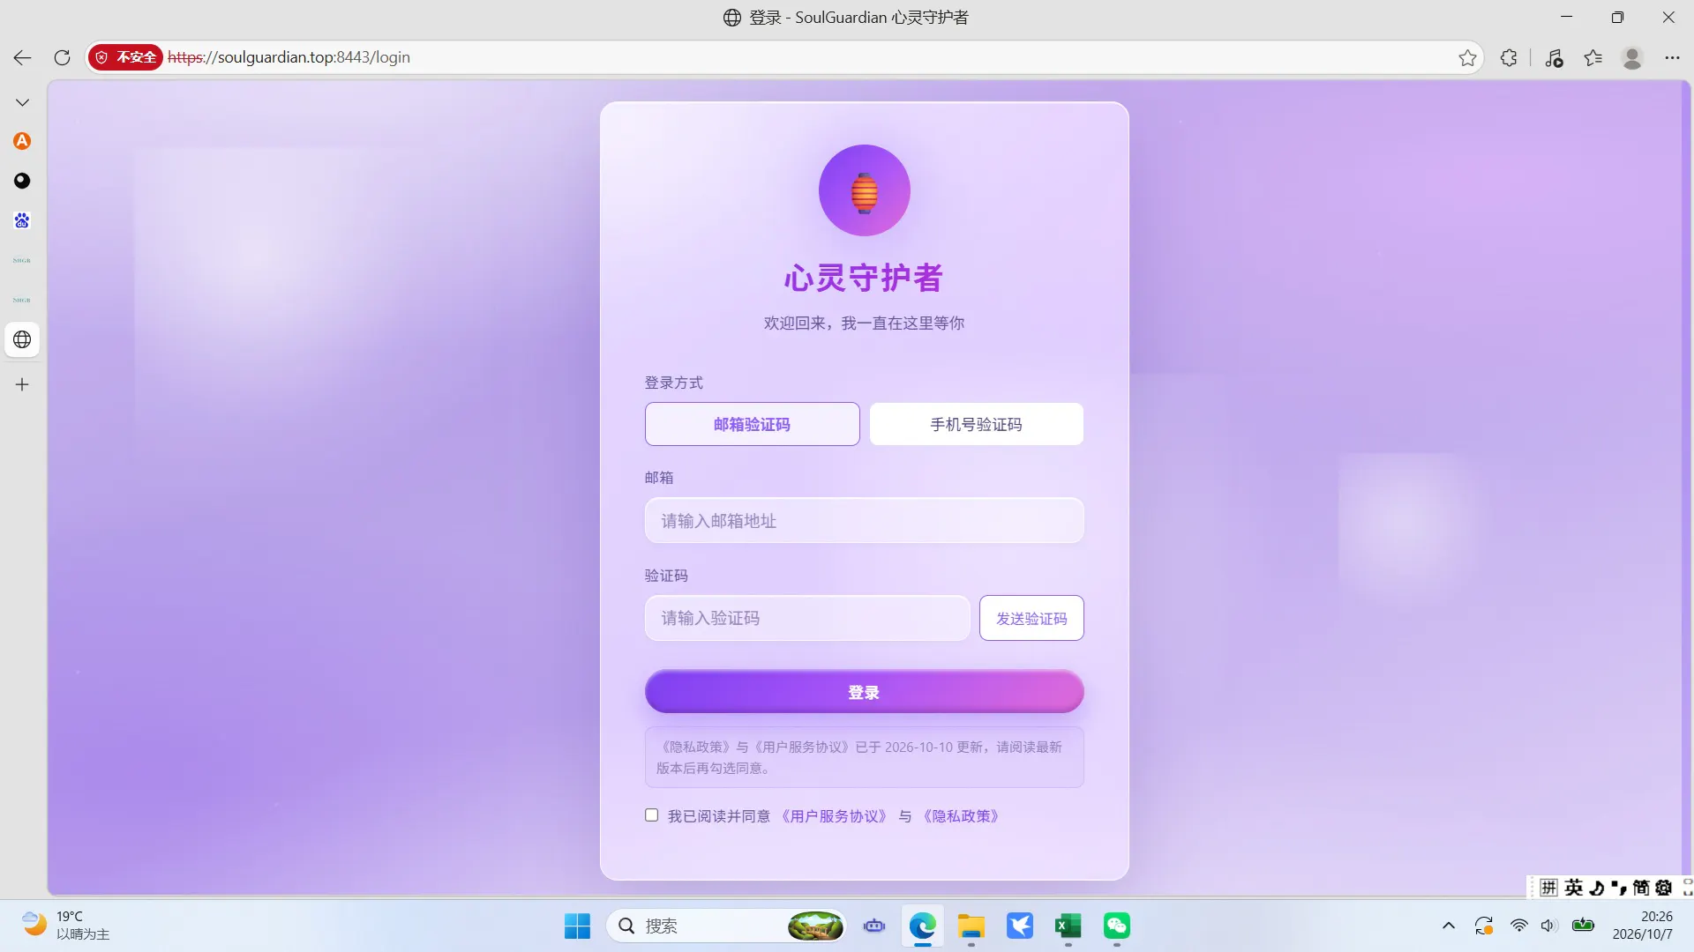
Task: Open the weather widget showing 19°C
Action: tap(66, 926)
